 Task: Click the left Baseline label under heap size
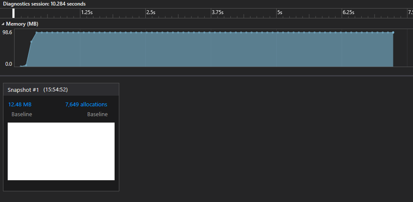coord(22,114)
